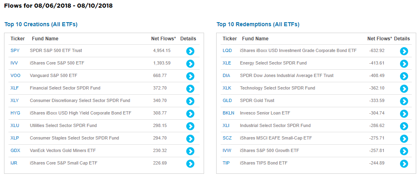Open details arrow for LQD row
The width and height of the screenshot is (417, 177).
click(x=404, y=51)
